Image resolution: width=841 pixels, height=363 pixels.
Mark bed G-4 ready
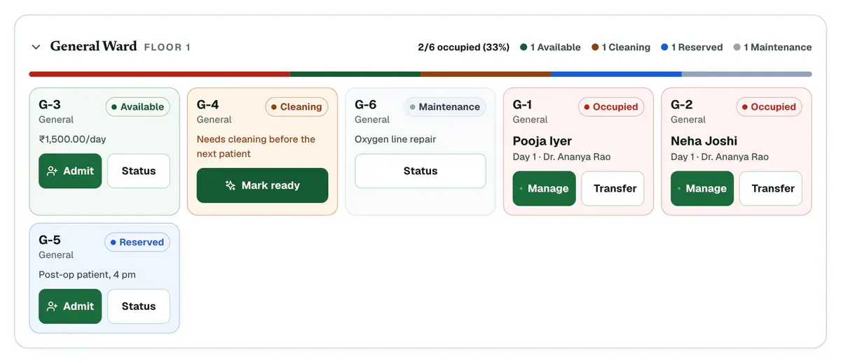262,185
